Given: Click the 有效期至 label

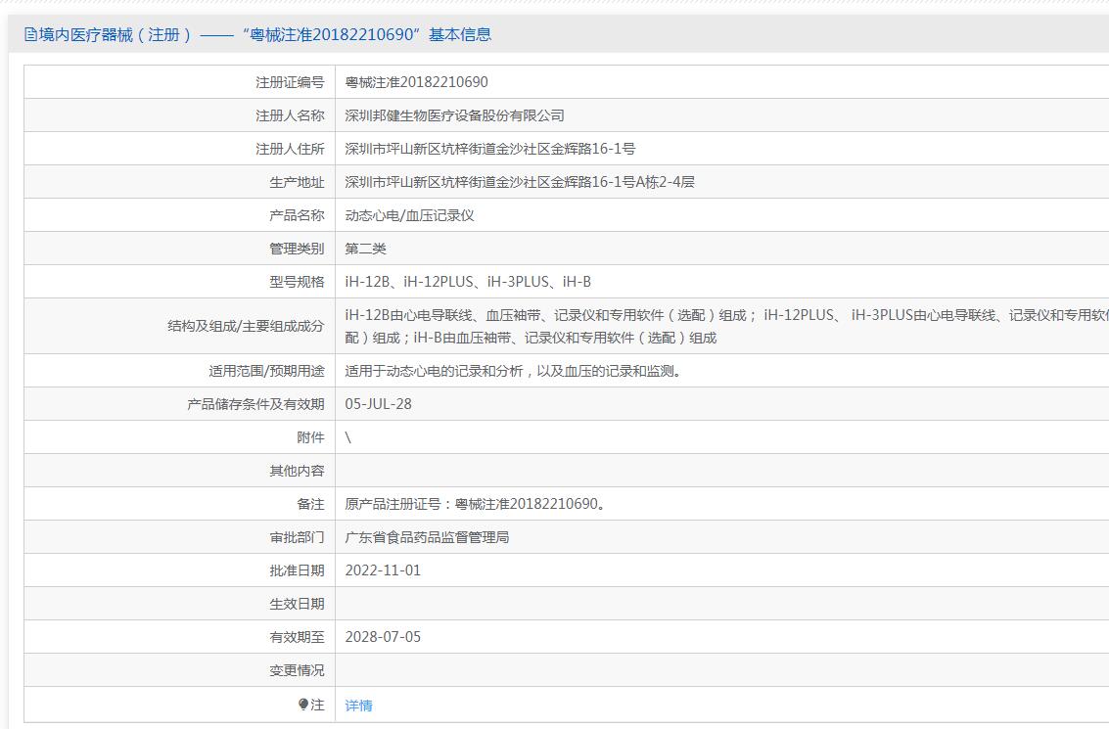Looking at the screenshot, I should tap(297, 637).
